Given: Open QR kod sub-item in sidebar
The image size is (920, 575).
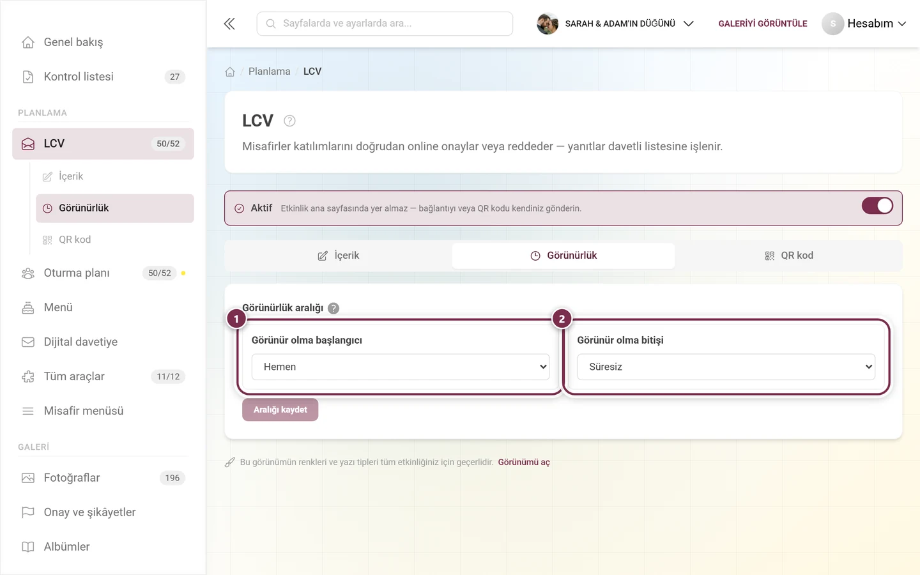Looking at the screenshot, I should 115,240.
